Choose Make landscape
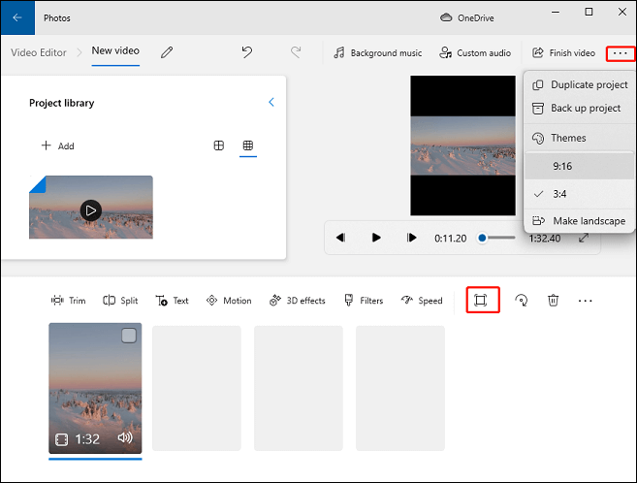Screen dimensions: 637x483 pyautogui.click(x=580, y=221)
